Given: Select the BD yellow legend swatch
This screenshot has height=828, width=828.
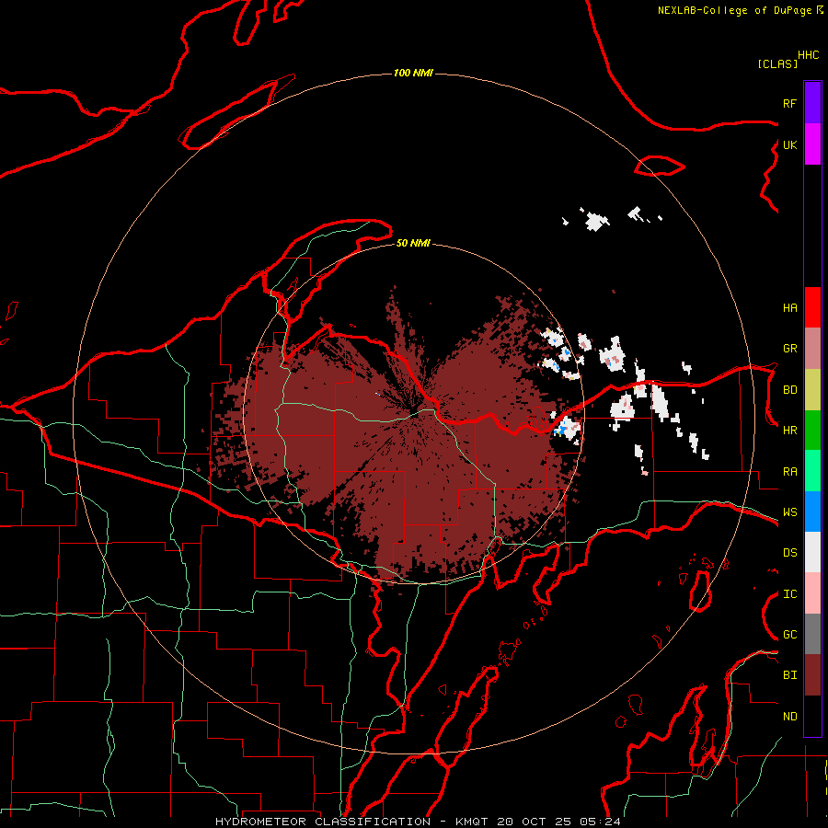Looking at the screenshot, I should coord(812,390).
